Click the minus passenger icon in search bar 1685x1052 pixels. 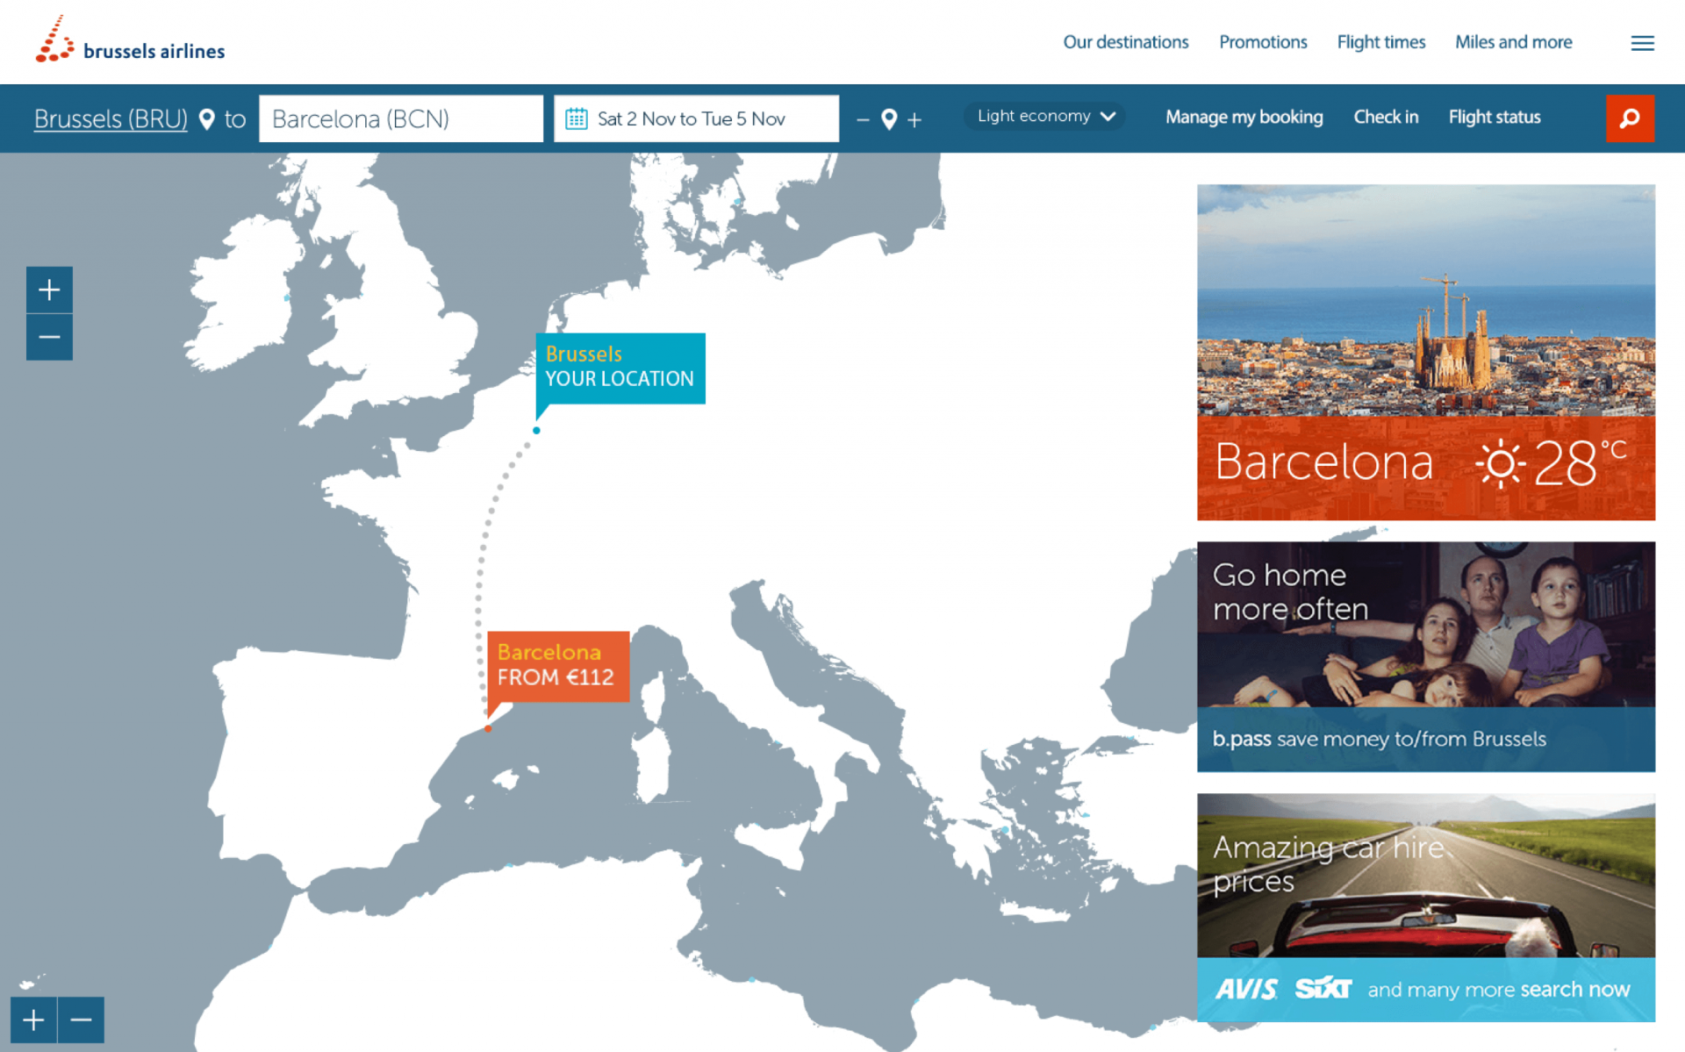tap(863, 119)
